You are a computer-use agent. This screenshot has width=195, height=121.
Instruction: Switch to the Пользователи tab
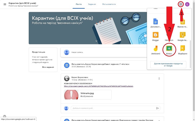[x=109, y=4]
